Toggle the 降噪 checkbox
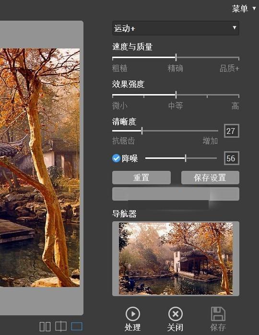The width and height of the screenshot is (259, 335). [x=116, y=158]
